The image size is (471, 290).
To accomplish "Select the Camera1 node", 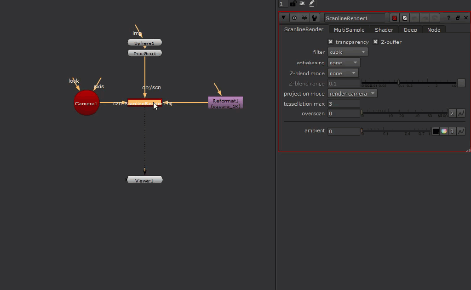I will click(x=86, y=103).
